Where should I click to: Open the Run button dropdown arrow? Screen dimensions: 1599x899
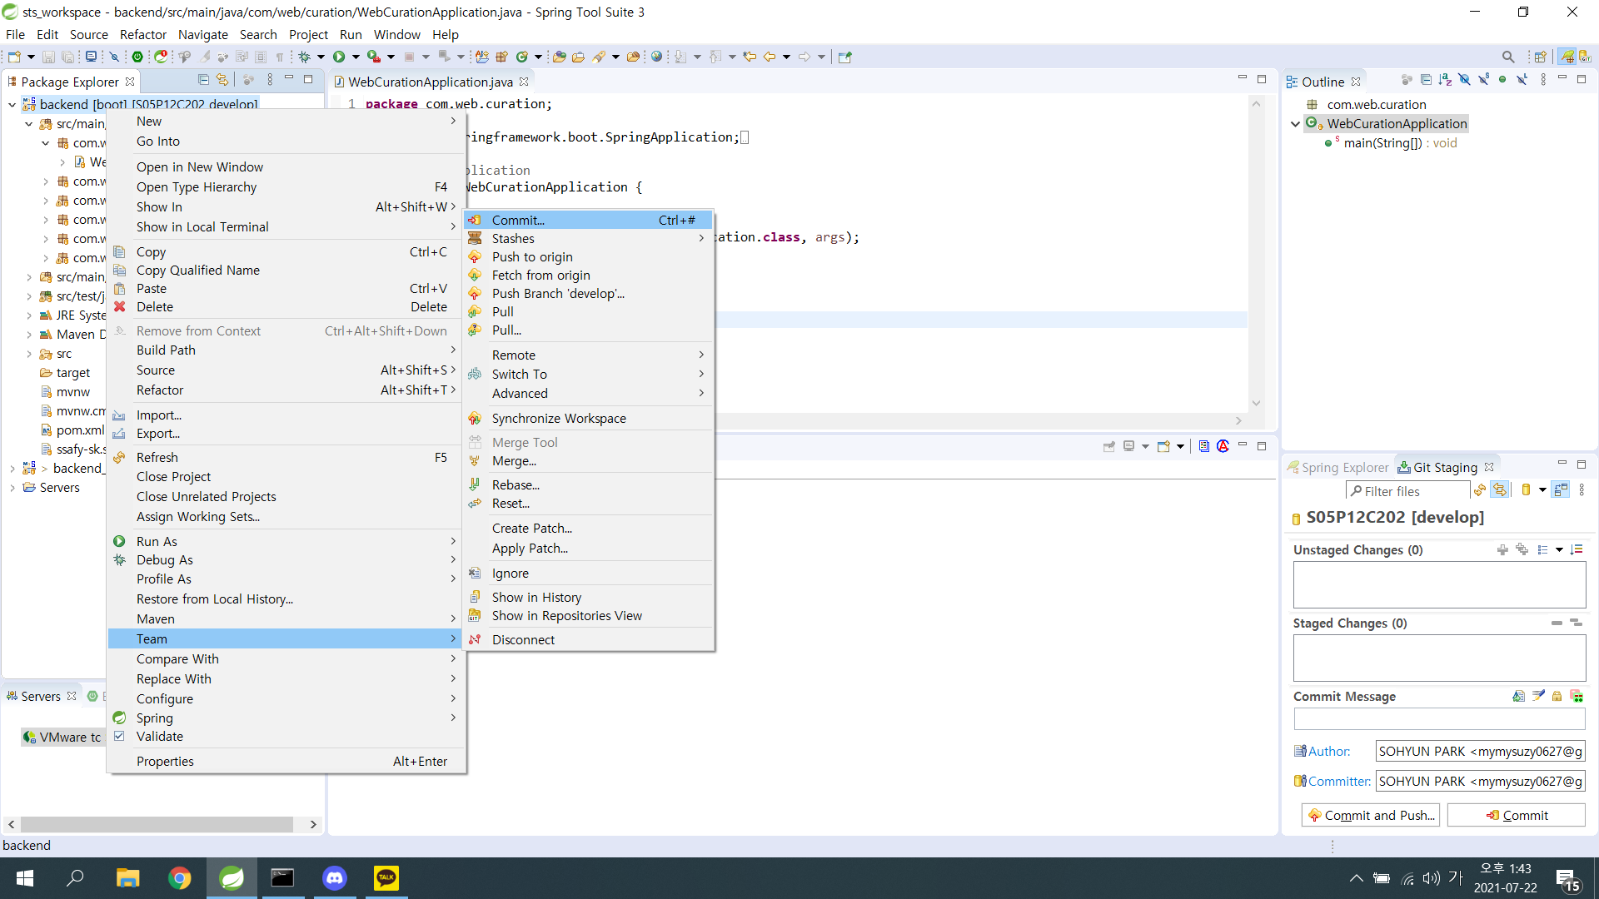(x=356, y=57)
